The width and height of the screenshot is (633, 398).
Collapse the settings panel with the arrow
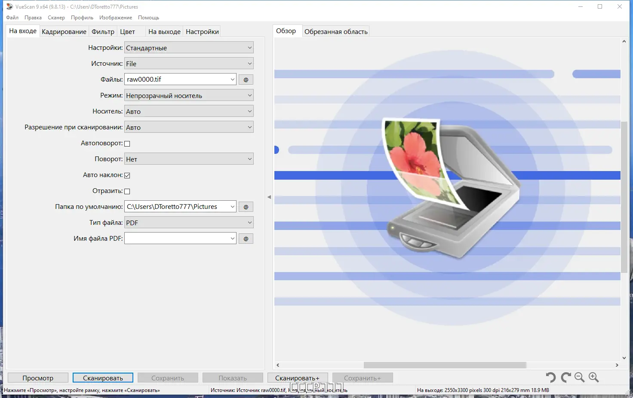click(x=269, y=196)
